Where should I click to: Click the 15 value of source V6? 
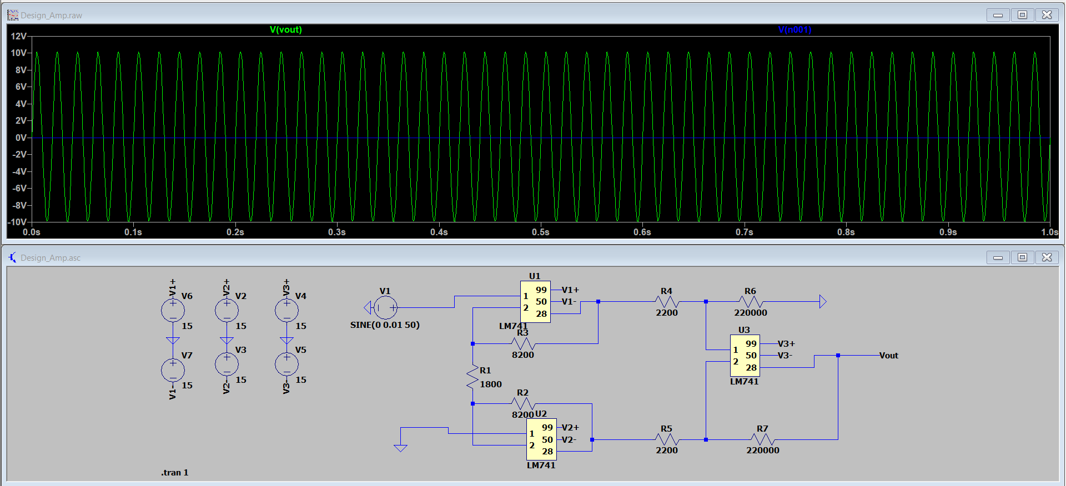187,326
